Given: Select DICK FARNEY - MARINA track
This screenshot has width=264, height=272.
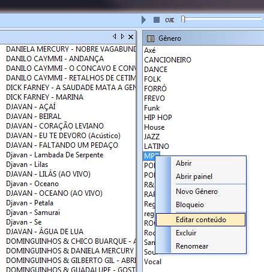Looking at the screenshot, I should pos(44,97).
